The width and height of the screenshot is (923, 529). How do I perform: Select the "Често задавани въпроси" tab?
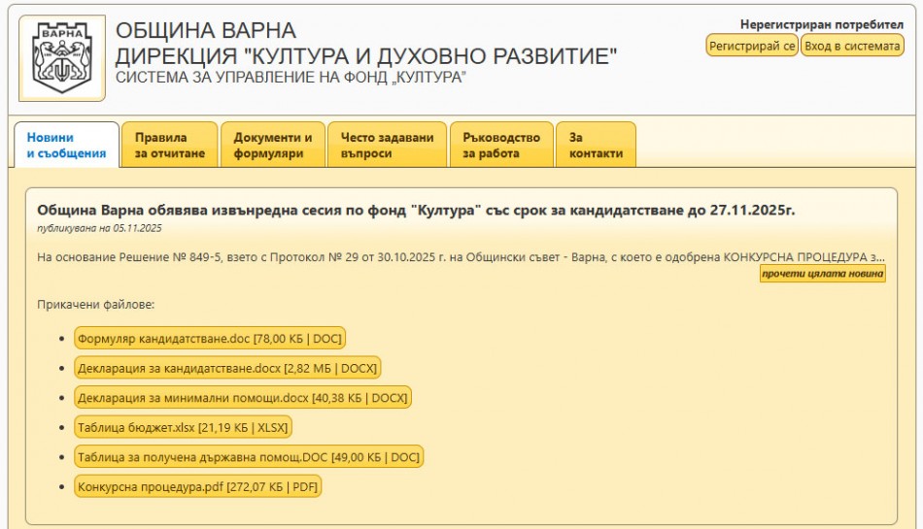[387, 146]
